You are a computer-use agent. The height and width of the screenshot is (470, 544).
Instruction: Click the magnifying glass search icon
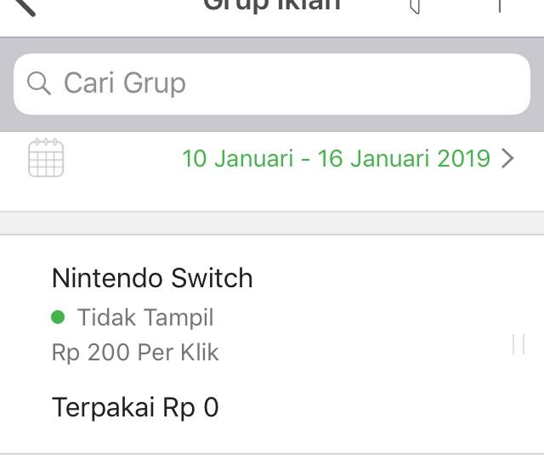click(39, 83)
